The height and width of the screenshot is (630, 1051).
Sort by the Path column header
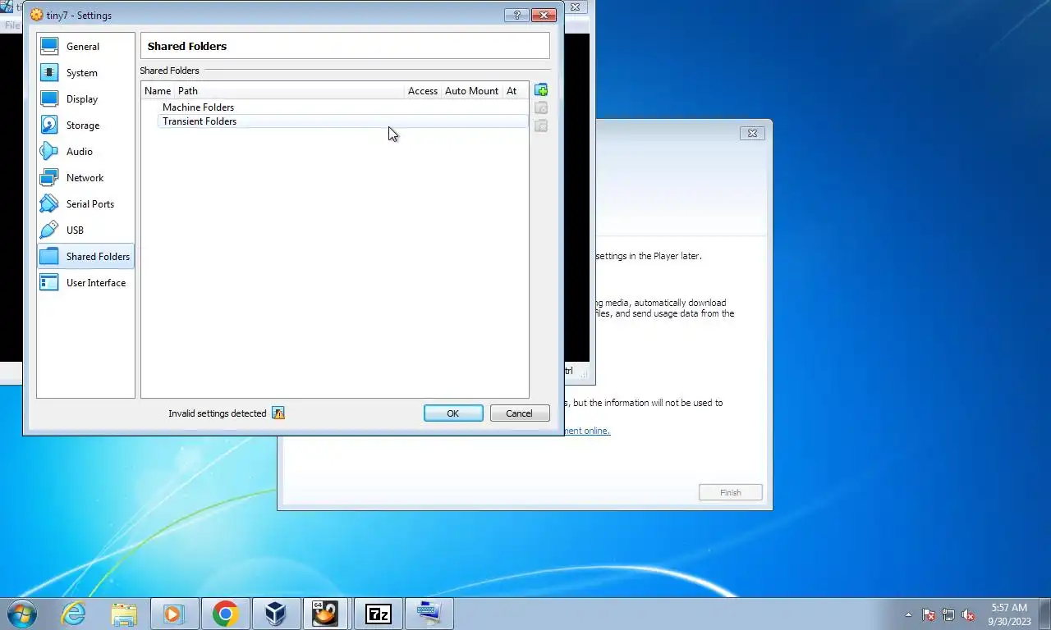(289, 91)
